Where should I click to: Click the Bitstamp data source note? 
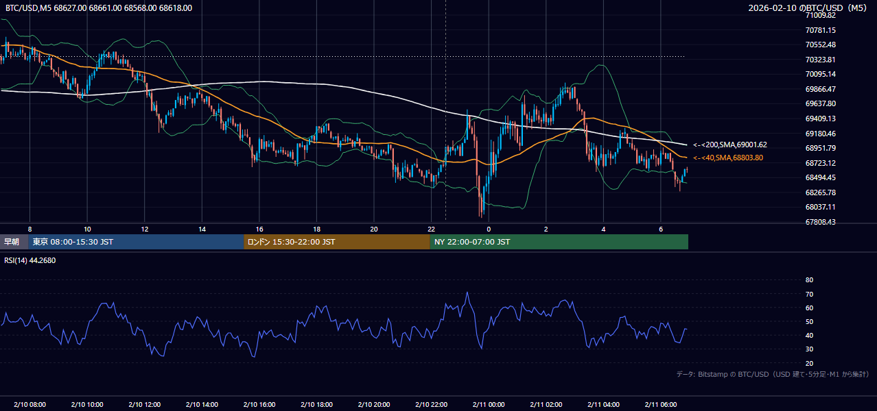pyautogui.click(x=773, y=374)
